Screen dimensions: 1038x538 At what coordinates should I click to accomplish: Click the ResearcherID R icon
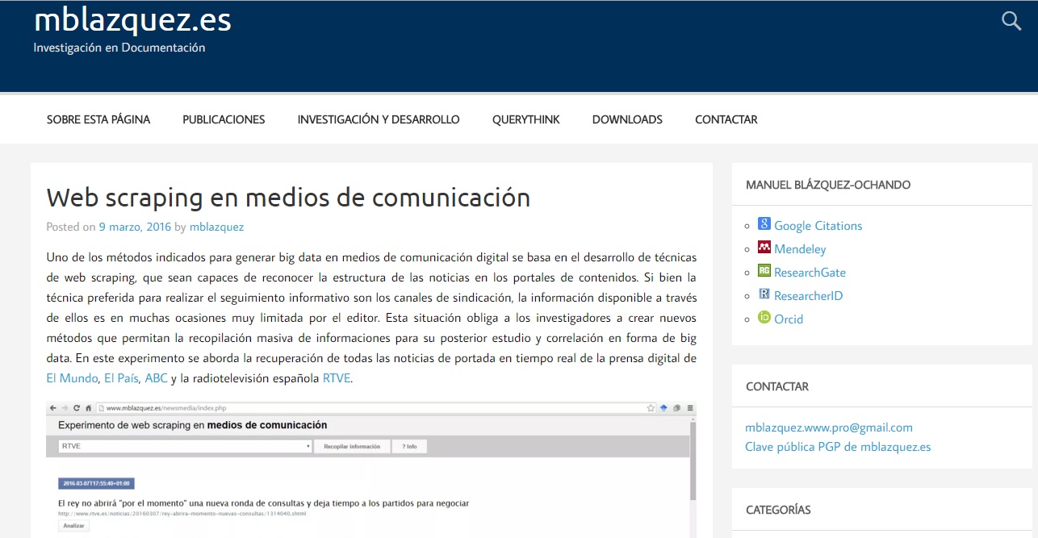[x=764, y=294]
